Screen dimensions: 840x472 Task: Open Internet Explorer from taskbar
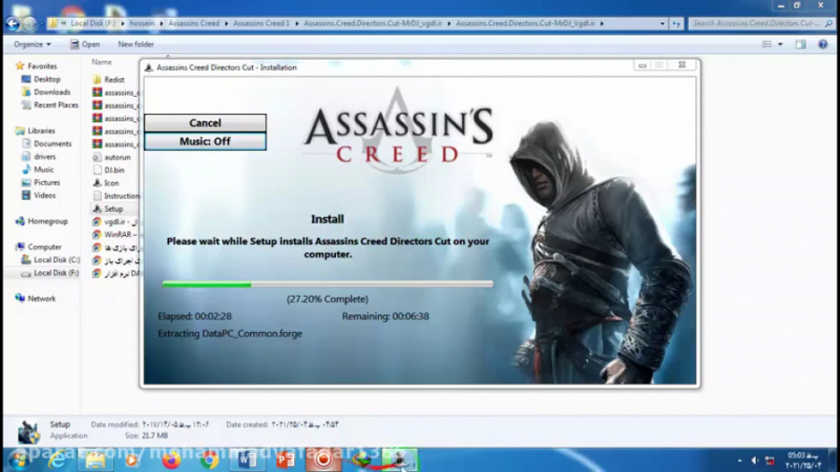click(56, 460)
